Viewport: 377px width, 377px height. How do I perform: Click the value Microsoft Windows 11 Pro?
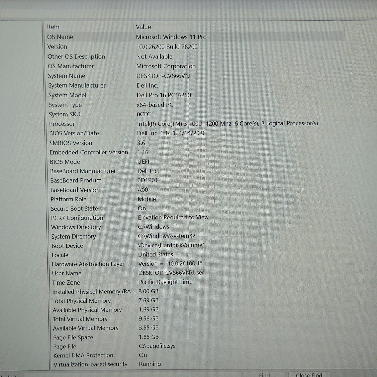171,37
